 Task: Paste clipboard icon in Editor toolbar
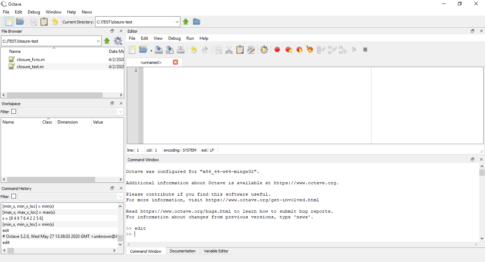[240, 50]
